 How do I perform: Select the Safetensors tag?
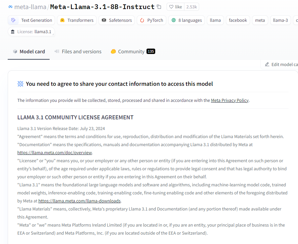[117, 20]
